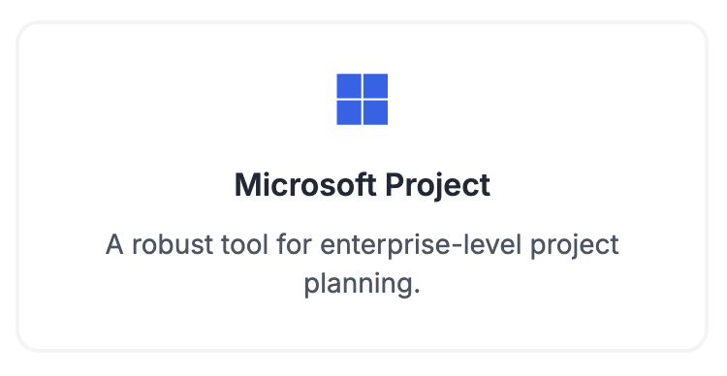Viewport: 727px width, 376px height.
Task: Select the bottom-right square of the logo
Action: [x=375, y=112]
